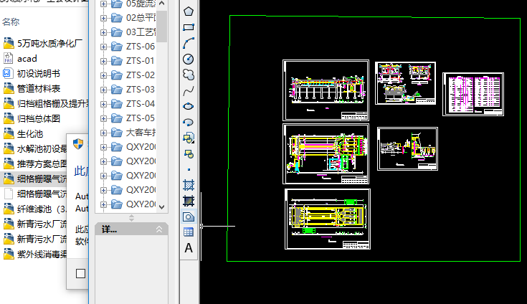Select the Circle draw tool
The image size is (527, 304).
click(x=189, y=59)
